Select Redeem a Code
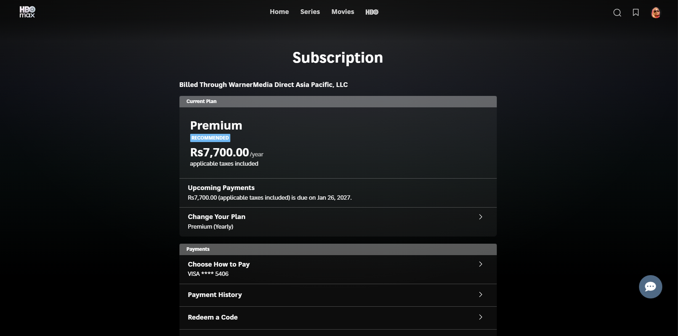 pyautogui.click(x=212, y=317)
